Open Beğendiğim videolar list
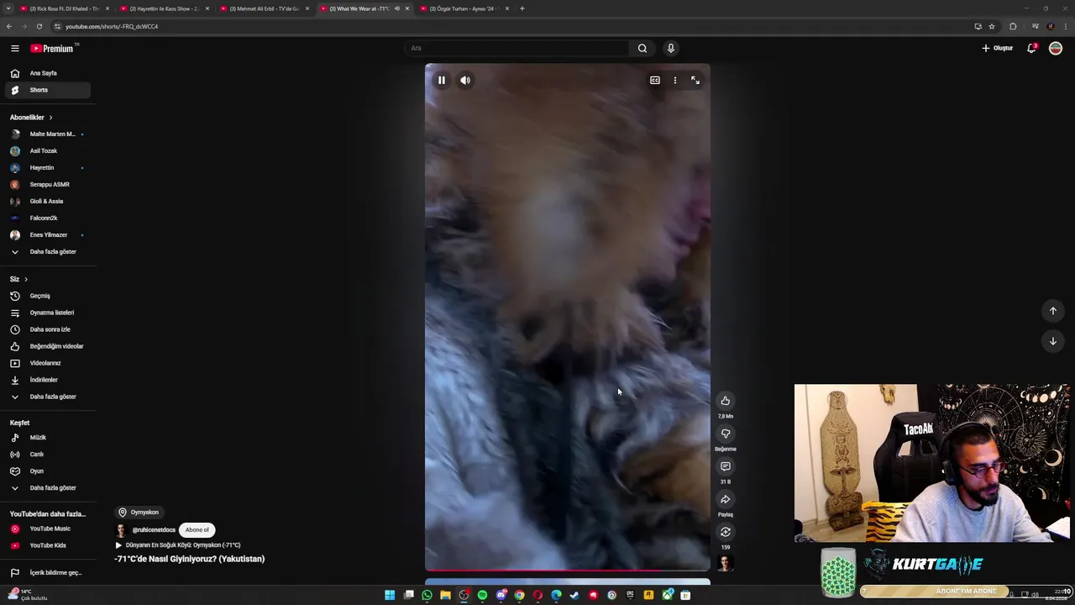 47,346
